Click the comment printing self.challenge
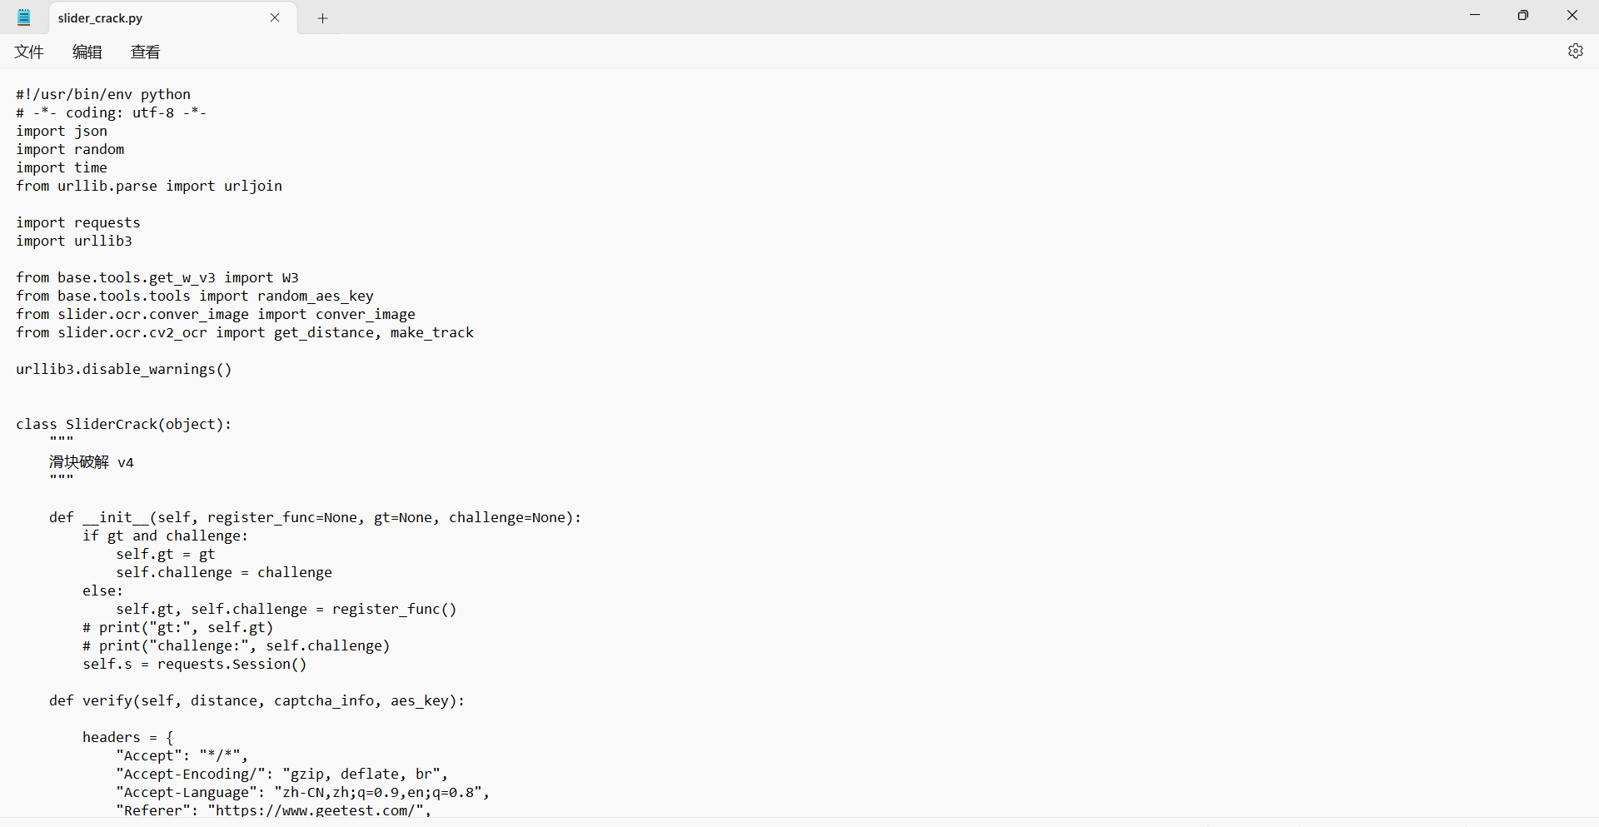Image resolution: width=1599 pixels, height=827 pixels. (x=237, y=645)
